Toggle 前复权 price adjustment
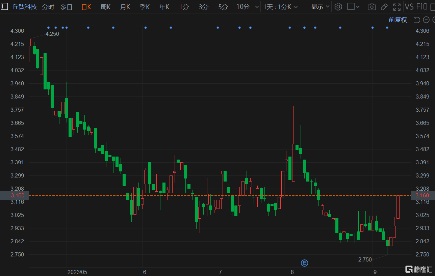The width and height of the screenshot is (435, 276). pyautogui.click(x=398, y=20)
